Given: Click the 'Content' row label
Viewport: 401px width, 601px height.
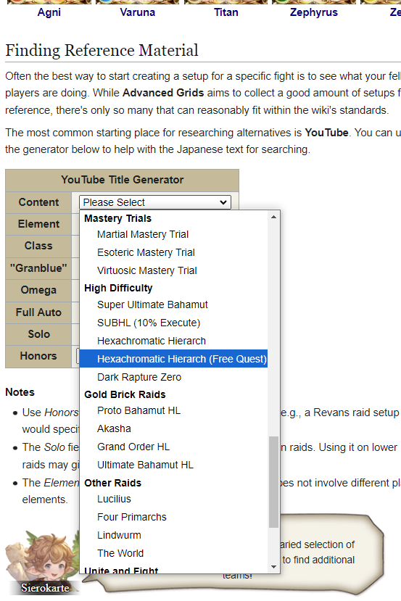Looking at the screenshot, I should click(x=38, y=202).
